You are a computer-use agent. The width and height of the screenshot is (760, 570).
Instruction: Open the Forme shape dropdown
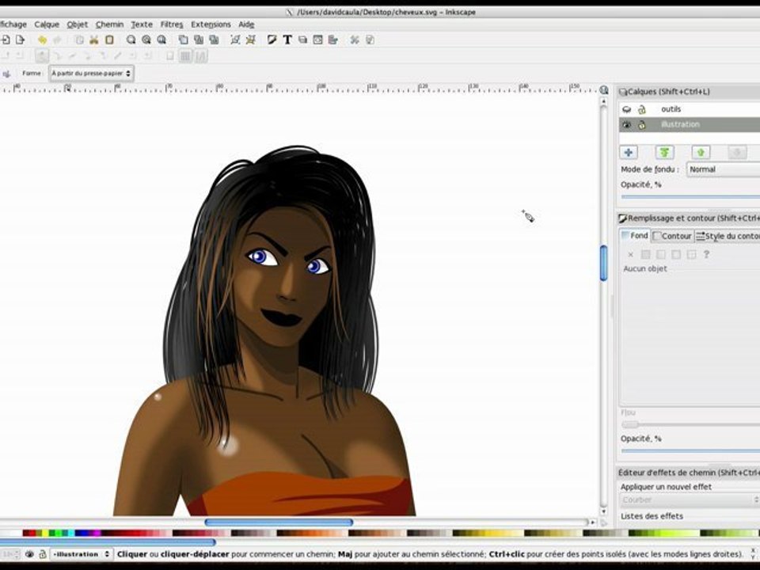click(x=91, y=73)
